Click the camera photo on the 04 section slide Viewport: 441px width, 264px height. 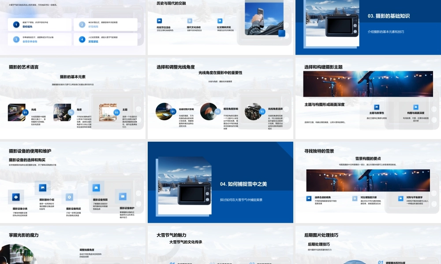pos(185,186)
